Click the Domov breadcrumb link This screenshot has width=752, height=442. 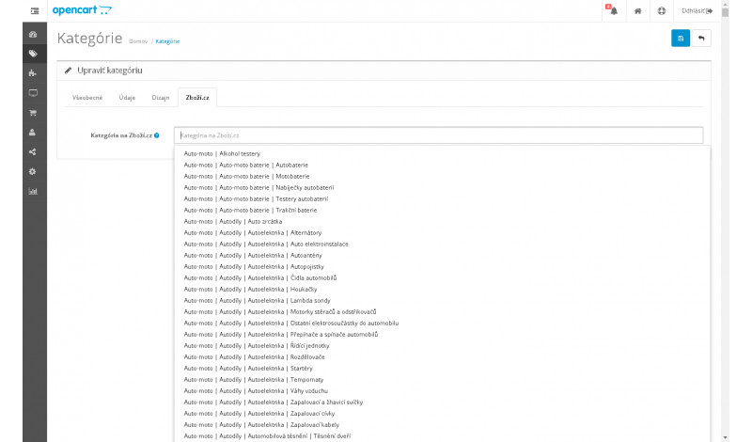point(138,41)
